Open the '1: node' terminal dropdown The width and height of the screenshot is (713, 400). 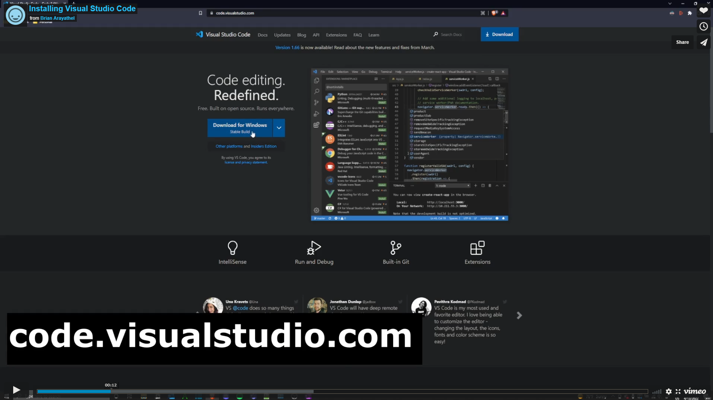453,186
